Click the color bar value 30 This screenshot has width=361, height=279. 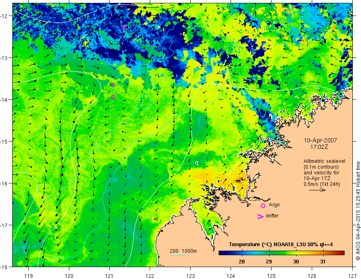(x=296, y=261)
